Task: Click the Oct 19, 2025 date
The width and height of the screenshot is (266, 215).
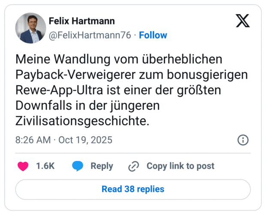Action: pyautogui.click(x=85, y=140)
